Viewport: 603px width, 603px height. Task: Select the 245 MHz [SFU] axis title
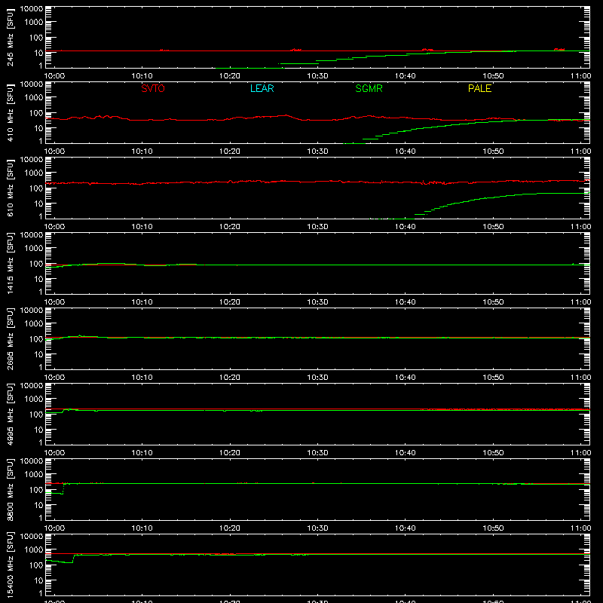(10, 38)
